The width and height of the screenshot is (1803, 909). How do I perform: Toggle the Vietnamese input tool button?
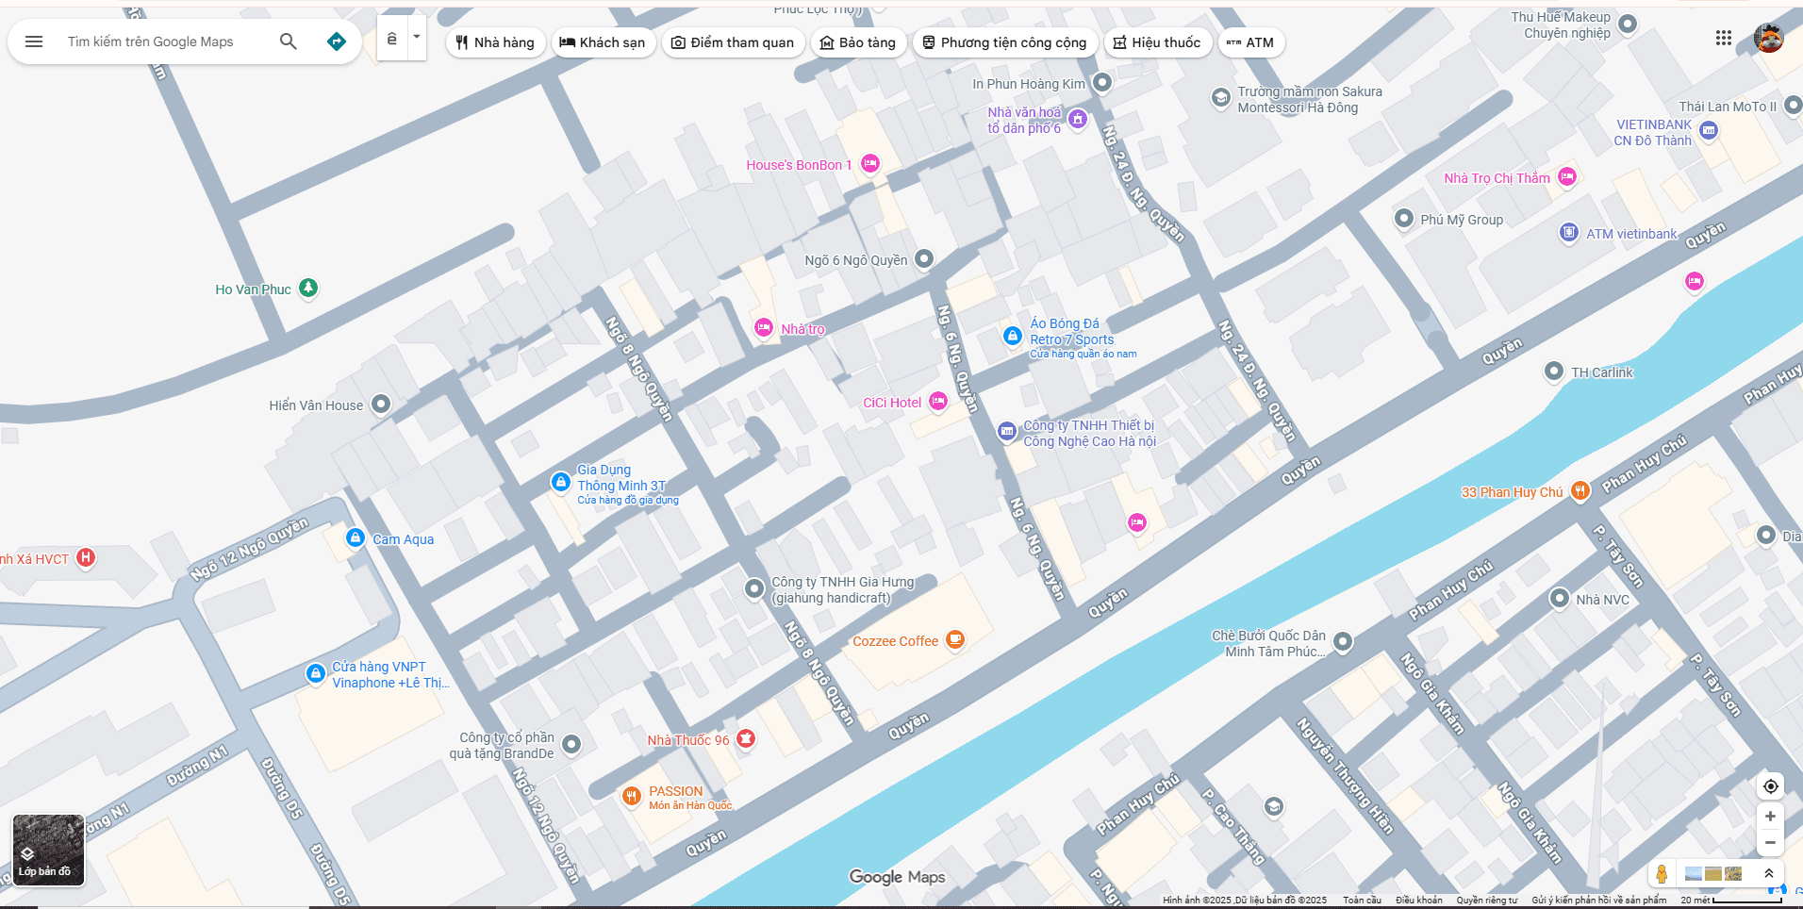tap(392, 39)
